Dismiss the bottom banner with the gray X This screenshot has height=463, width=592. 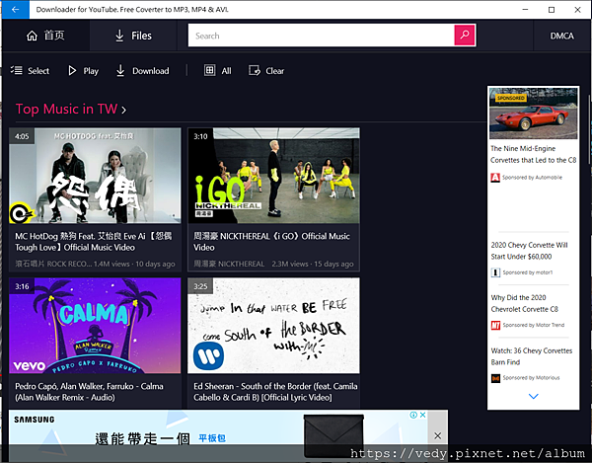click(x=437, y=435)
